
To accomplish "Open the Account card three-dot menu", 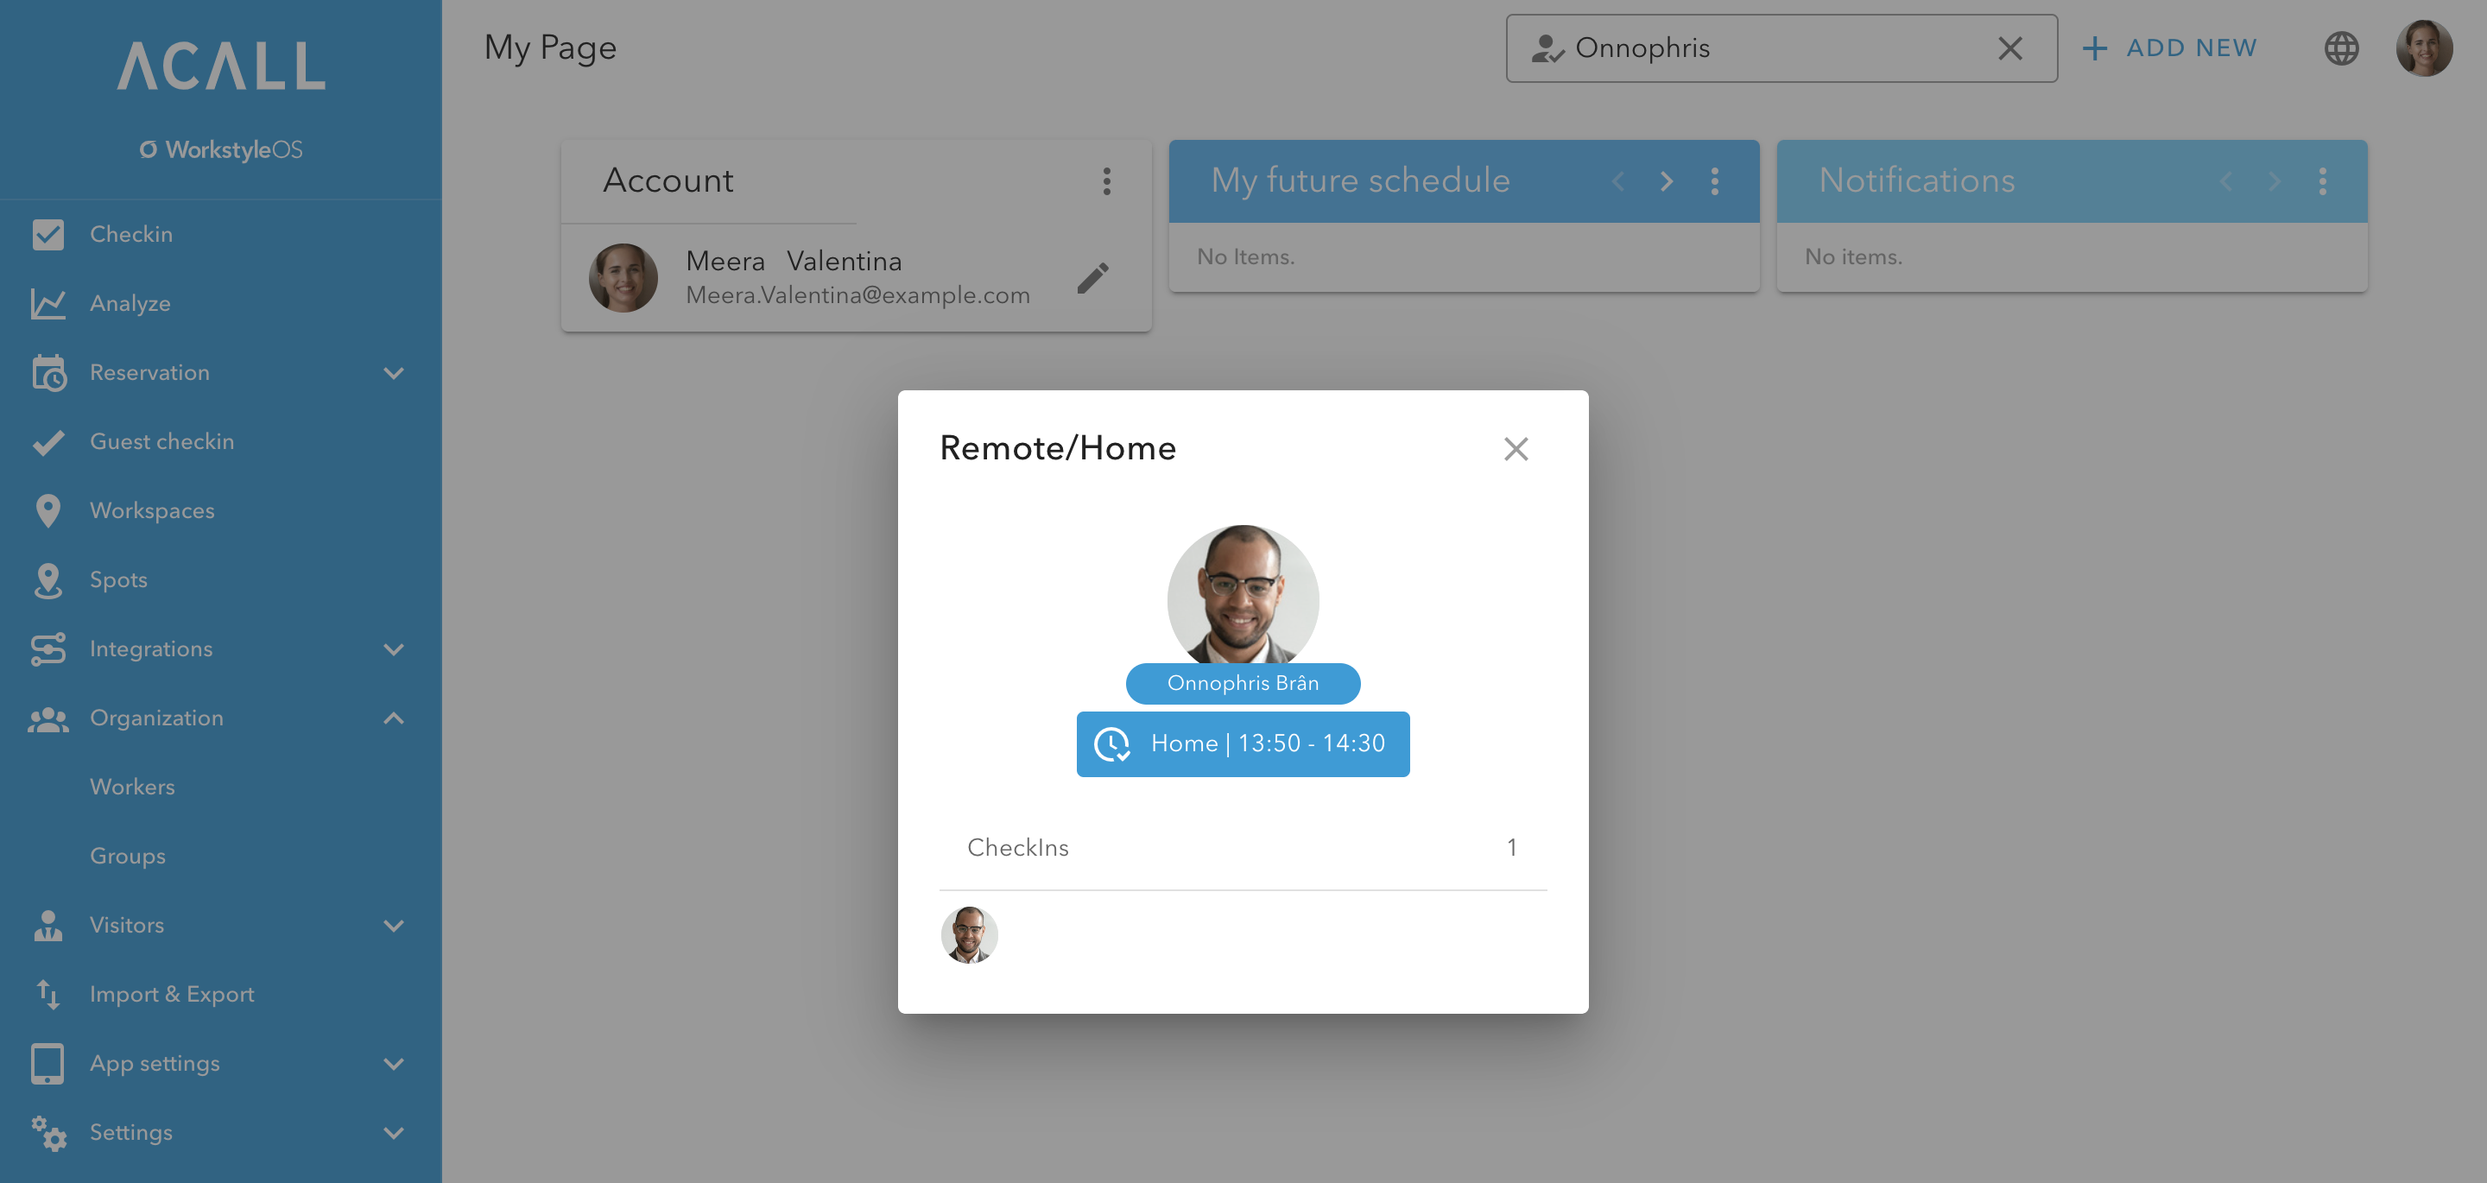I will tap(1106, 180).
